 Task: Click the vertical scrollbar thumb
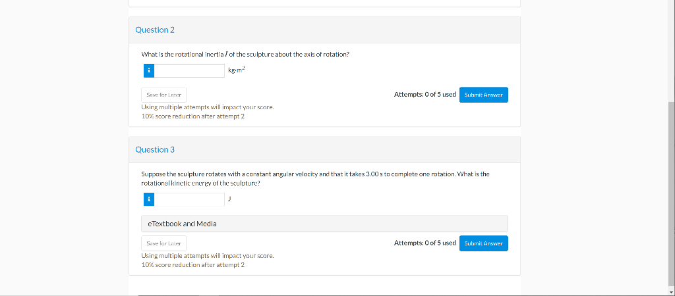tap(671, 195)
